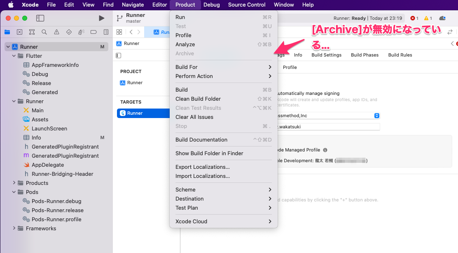This screenshot has height=253, width=458.
Task: Collapse the Flutter group
Action: pos(14,56)
